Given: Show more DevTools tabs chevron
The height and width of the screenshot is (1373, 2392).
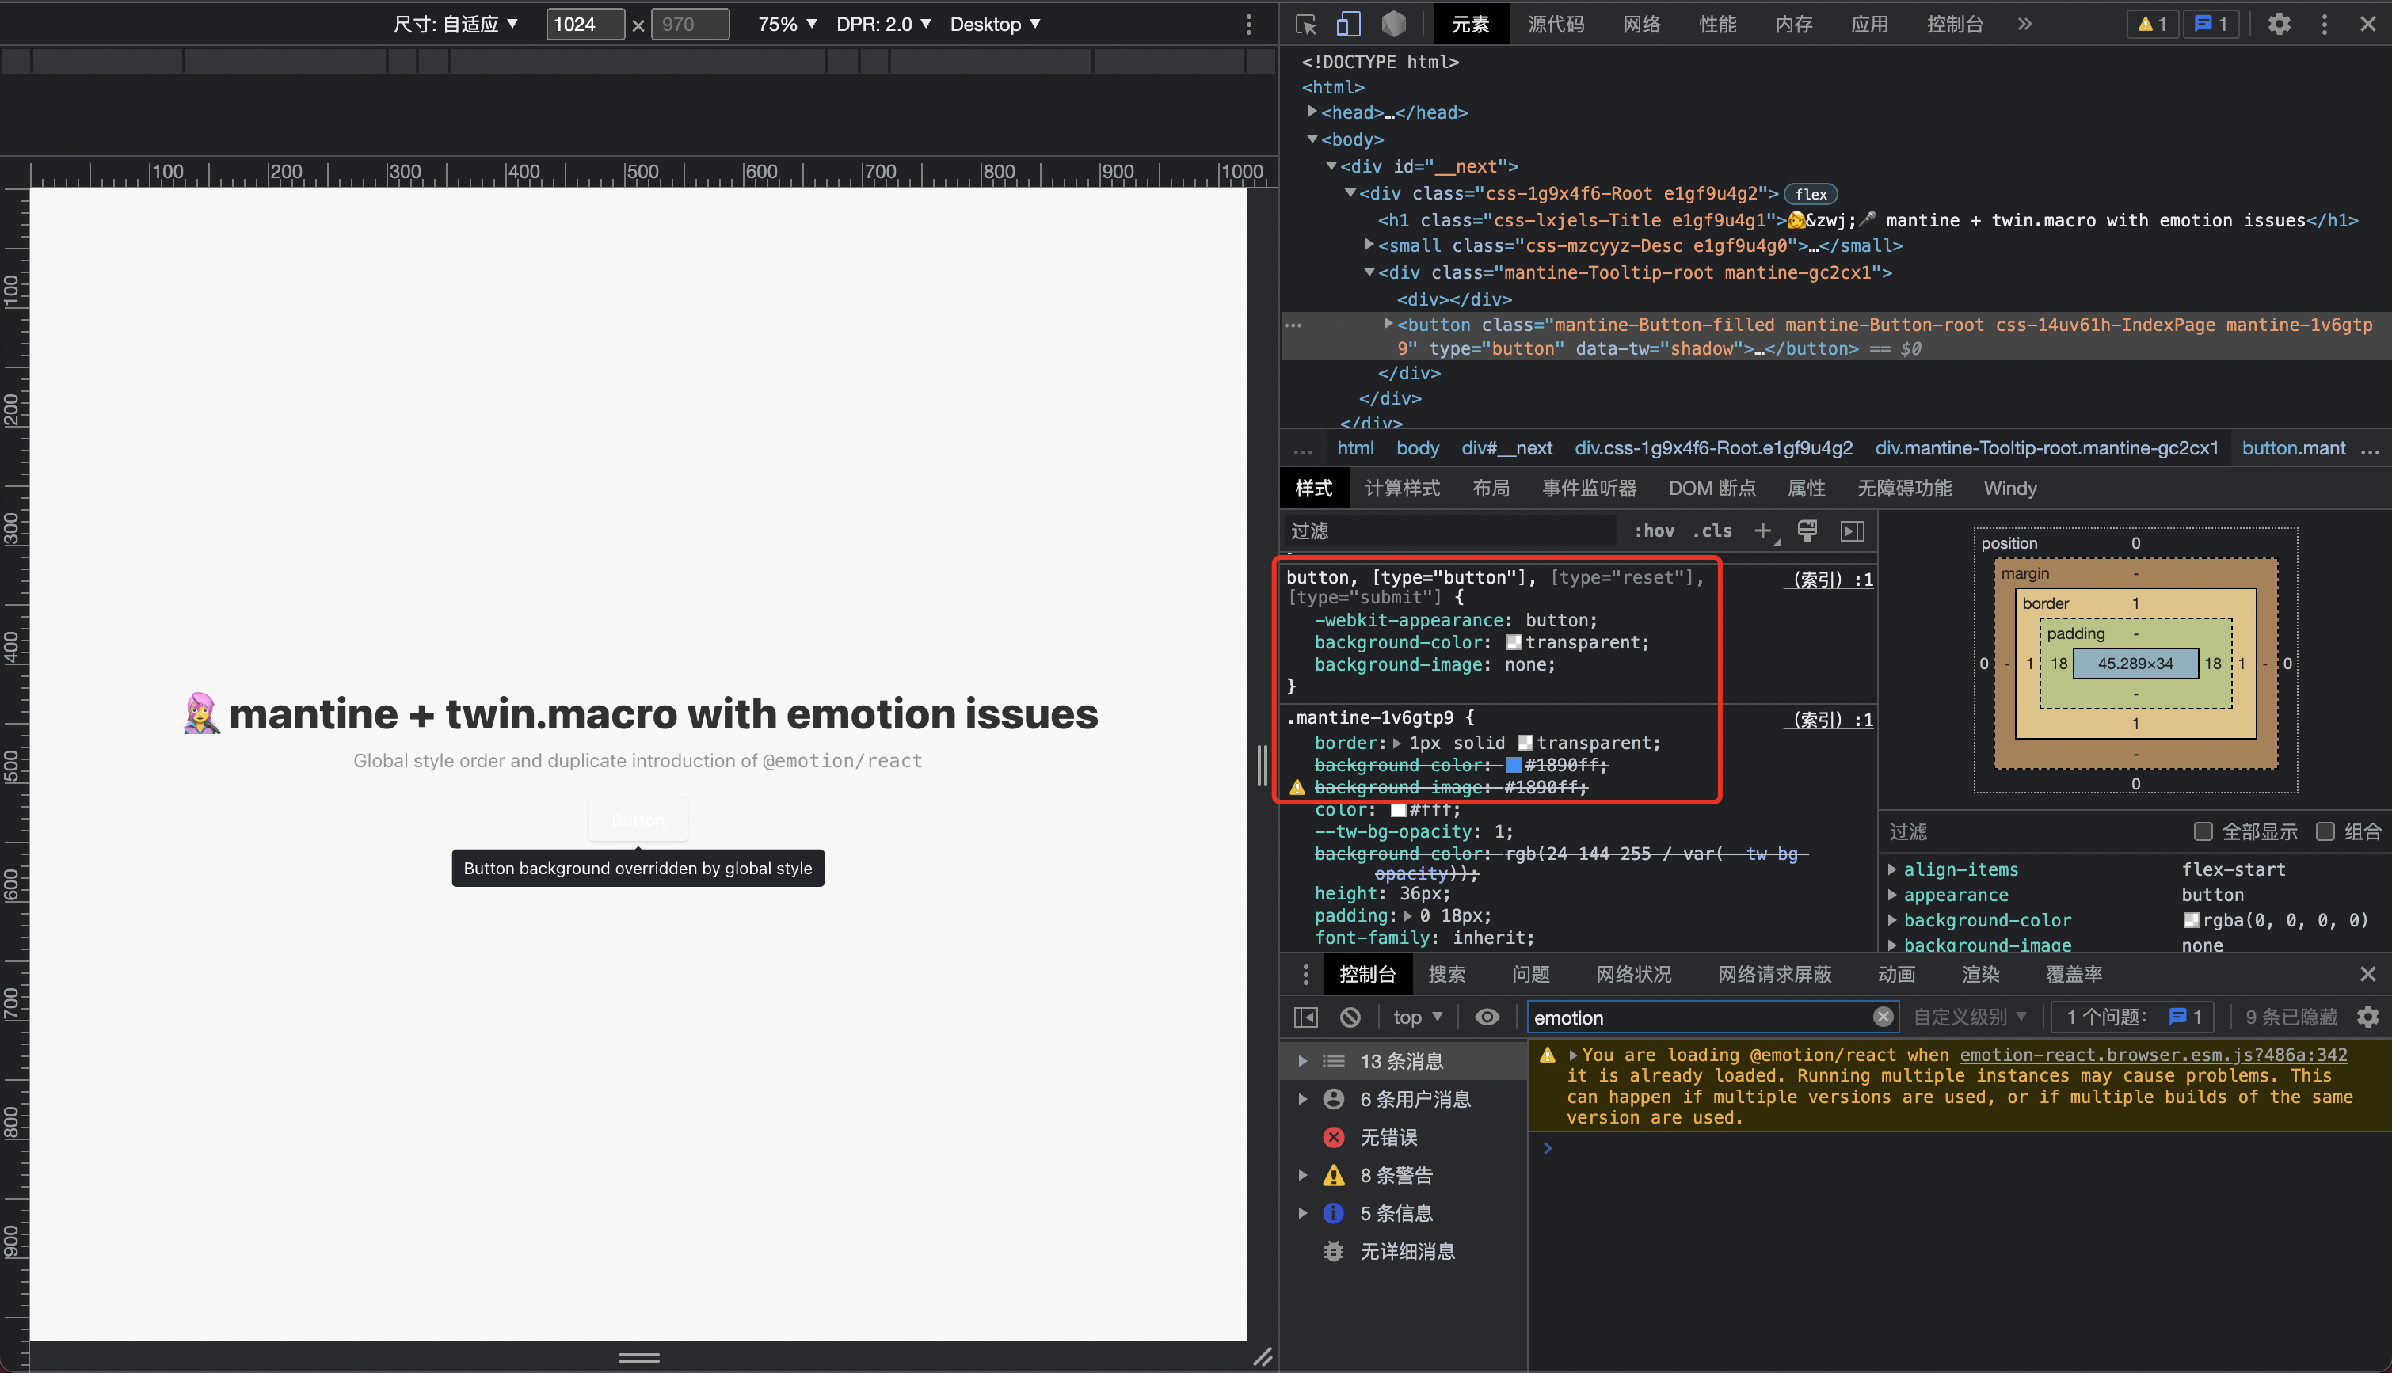Looking at the screenshot, I should 2024,25.
